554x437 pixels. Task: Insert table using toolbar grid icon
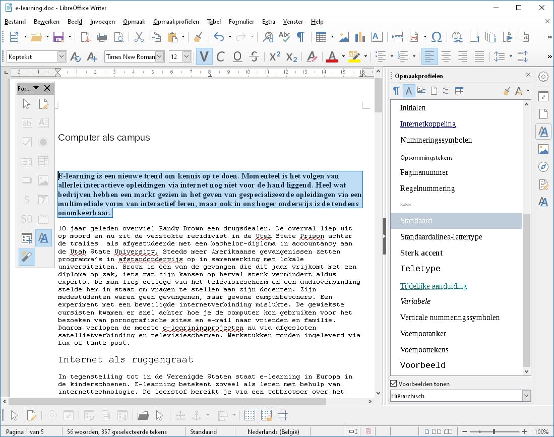tap(321, 37)
